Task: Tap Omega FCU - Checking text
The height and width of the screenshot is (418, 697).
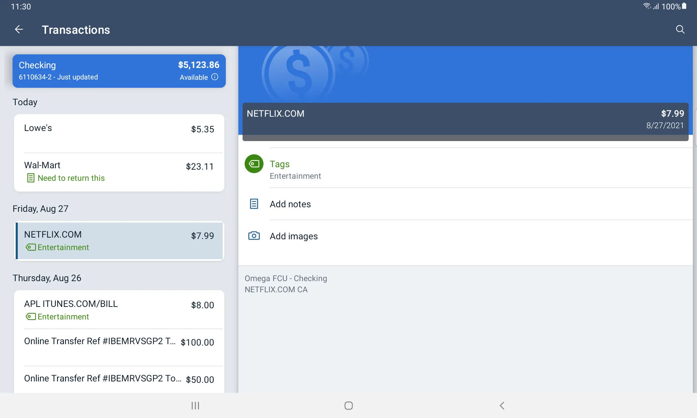Action: click(x=286, y=278)
